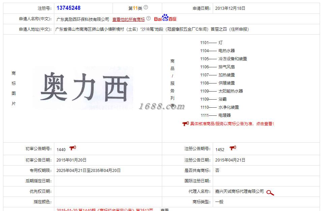Click the magnifier icon next to 嘉兴天诚商标代理有限公司
Screen dimensions: 323x211
pyautogui.click(x=270, y=193)
